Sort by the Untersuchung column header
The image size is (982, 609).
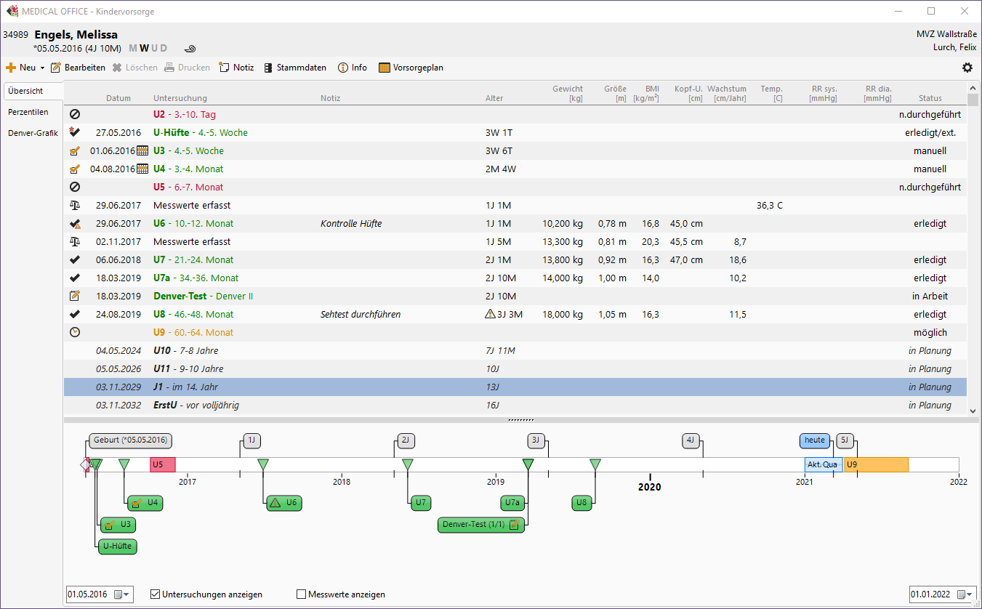180,98
